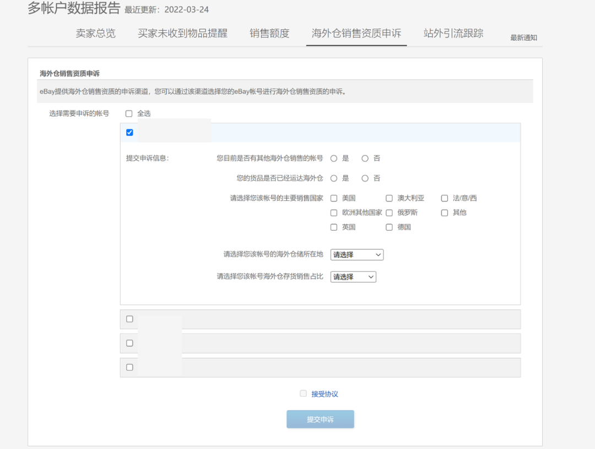Enable the 法/意/西 checkbox
595x449 pixels.
point(445,198)
